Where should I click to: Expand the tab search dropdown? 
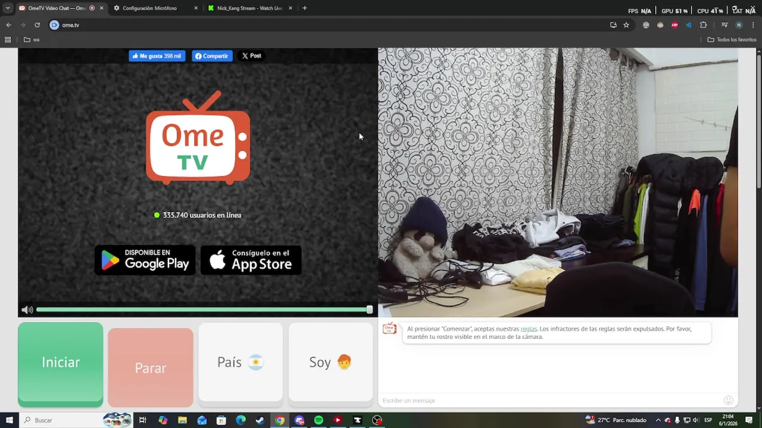pyautogui.click(x=8, y=8)
